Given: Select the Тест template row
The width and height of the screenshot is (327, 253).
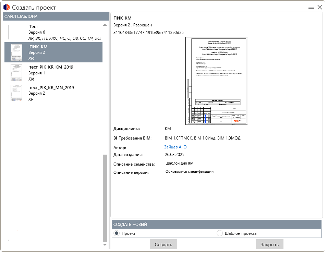Looking at the screenshot, I should [53, 32].
